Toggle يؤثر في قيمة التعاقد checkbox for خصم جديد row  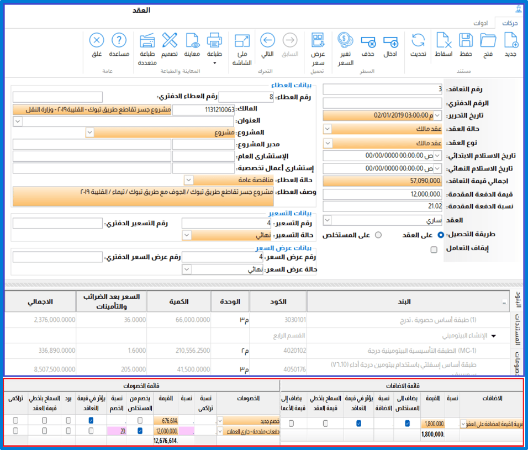click(91, 420)
